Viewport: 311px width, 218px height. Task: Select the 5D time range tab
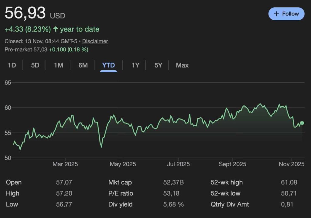point(35,65)
